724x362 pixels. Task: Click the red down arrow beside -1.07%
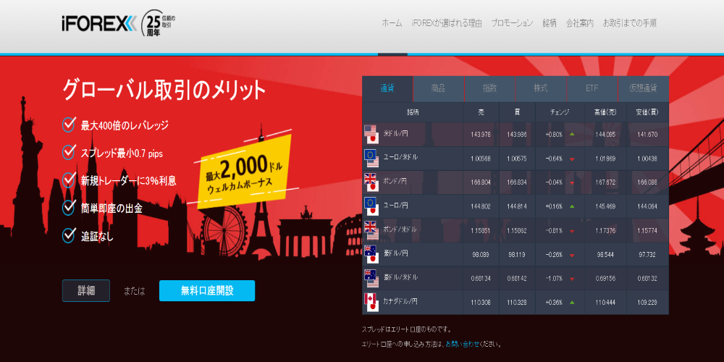click(x=572, y=279)
